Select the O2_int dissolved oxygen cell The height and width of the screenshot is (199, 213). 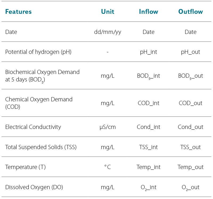pyautogui.click(x=149, y=188)
